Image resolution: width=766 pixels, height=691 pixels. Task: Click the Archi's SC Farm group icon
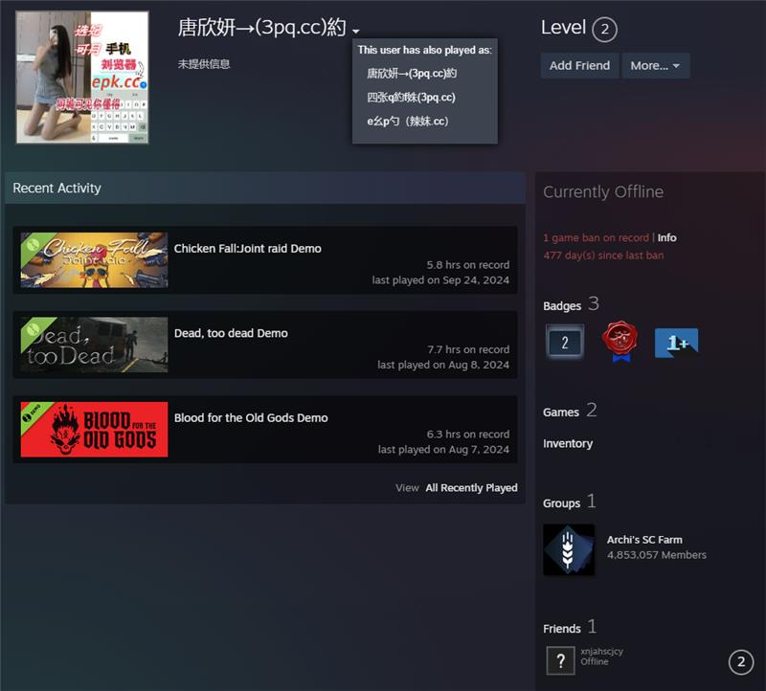569,550
